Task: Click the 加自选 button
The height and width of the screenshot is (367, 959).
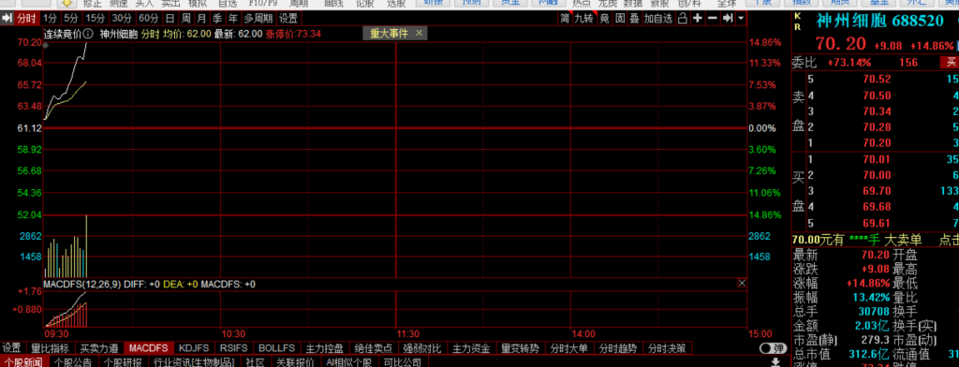Action: [x=657, y=19]
